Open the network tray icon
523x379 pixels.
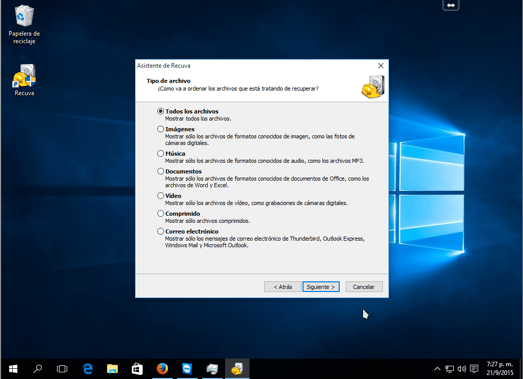click(450, 369)
